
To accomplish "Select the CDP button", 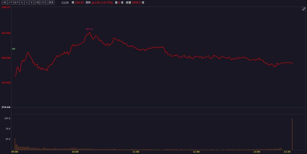I will click(43, 2).
